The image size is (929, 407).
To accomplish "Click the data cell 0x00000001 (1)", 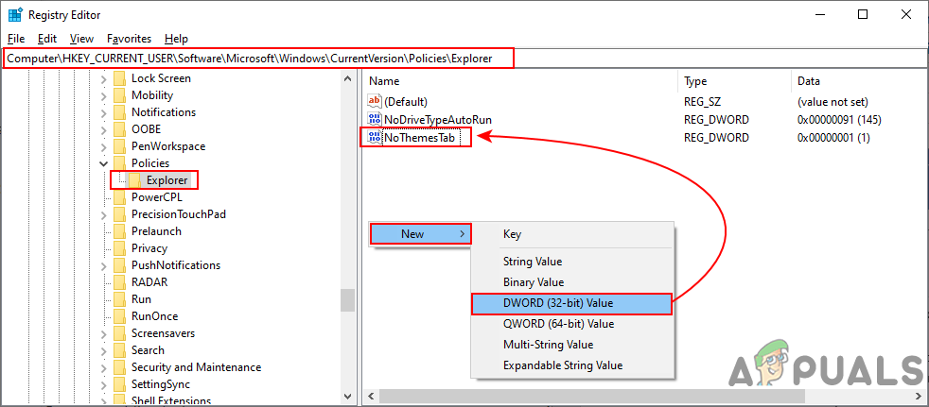I will tap(833, 138).
